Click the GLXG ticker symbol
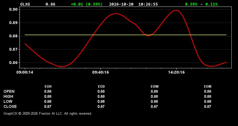Image resolution: width=238 pixels, height=126 pixels. click(x=25, y=4)
